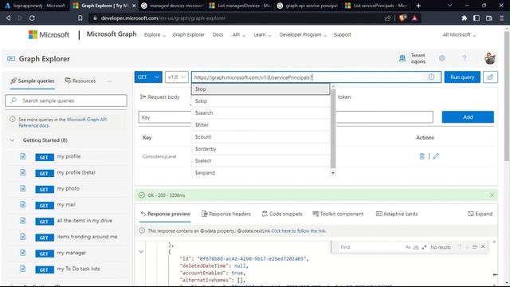The image size is (510, 287).
Task: Click the document icon beside my photo
Action: click(23, 188)
